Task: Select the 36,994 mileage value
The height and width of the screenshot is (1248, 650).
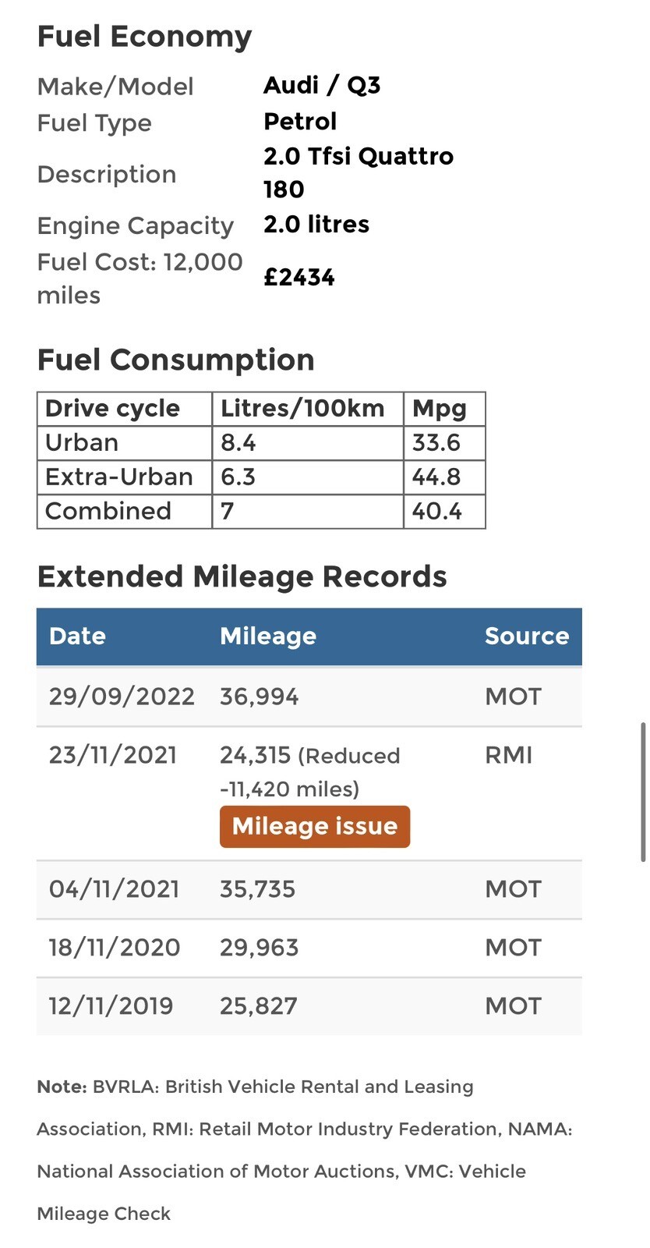Action: 260,697
